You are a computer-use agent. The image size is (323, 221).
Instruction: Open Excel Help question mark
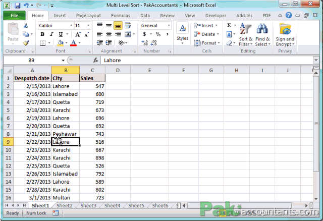coord(289,15)
